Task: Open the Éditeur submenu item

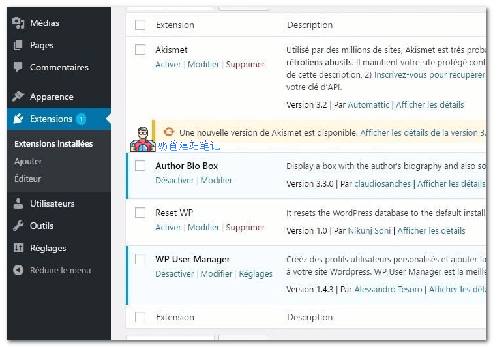Action: [27, 179]
